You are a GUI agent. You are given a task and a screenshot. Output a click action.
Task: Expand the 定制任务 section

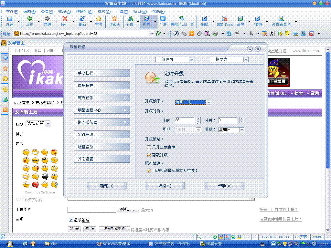click(x=102, y=98)
